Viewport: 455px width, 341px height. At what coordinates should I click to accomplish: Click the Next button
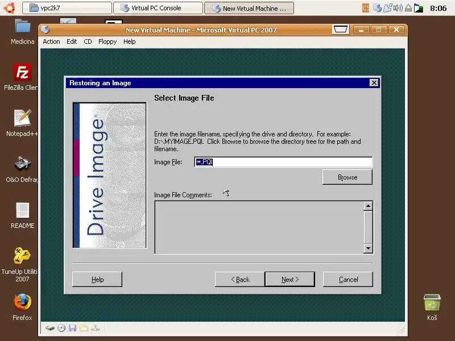[x=290, y=279]
